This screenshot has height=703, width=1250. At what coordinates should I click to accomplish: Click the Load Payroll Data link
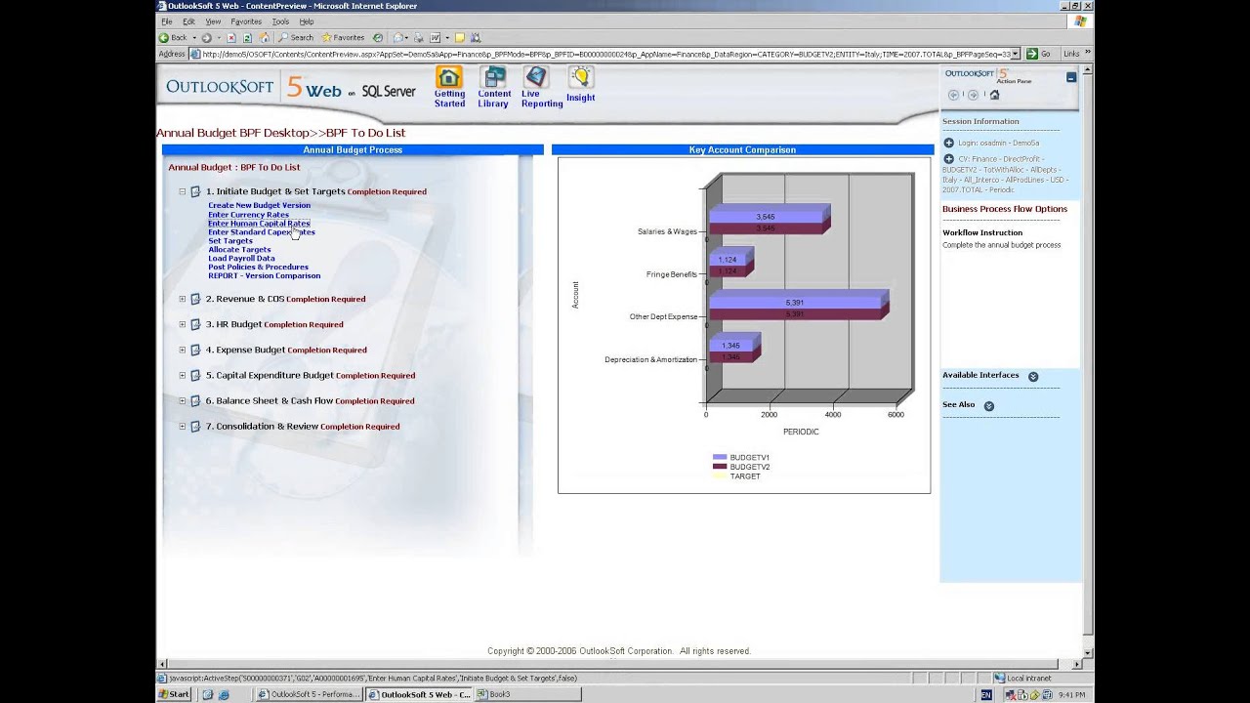pos(241,258)
